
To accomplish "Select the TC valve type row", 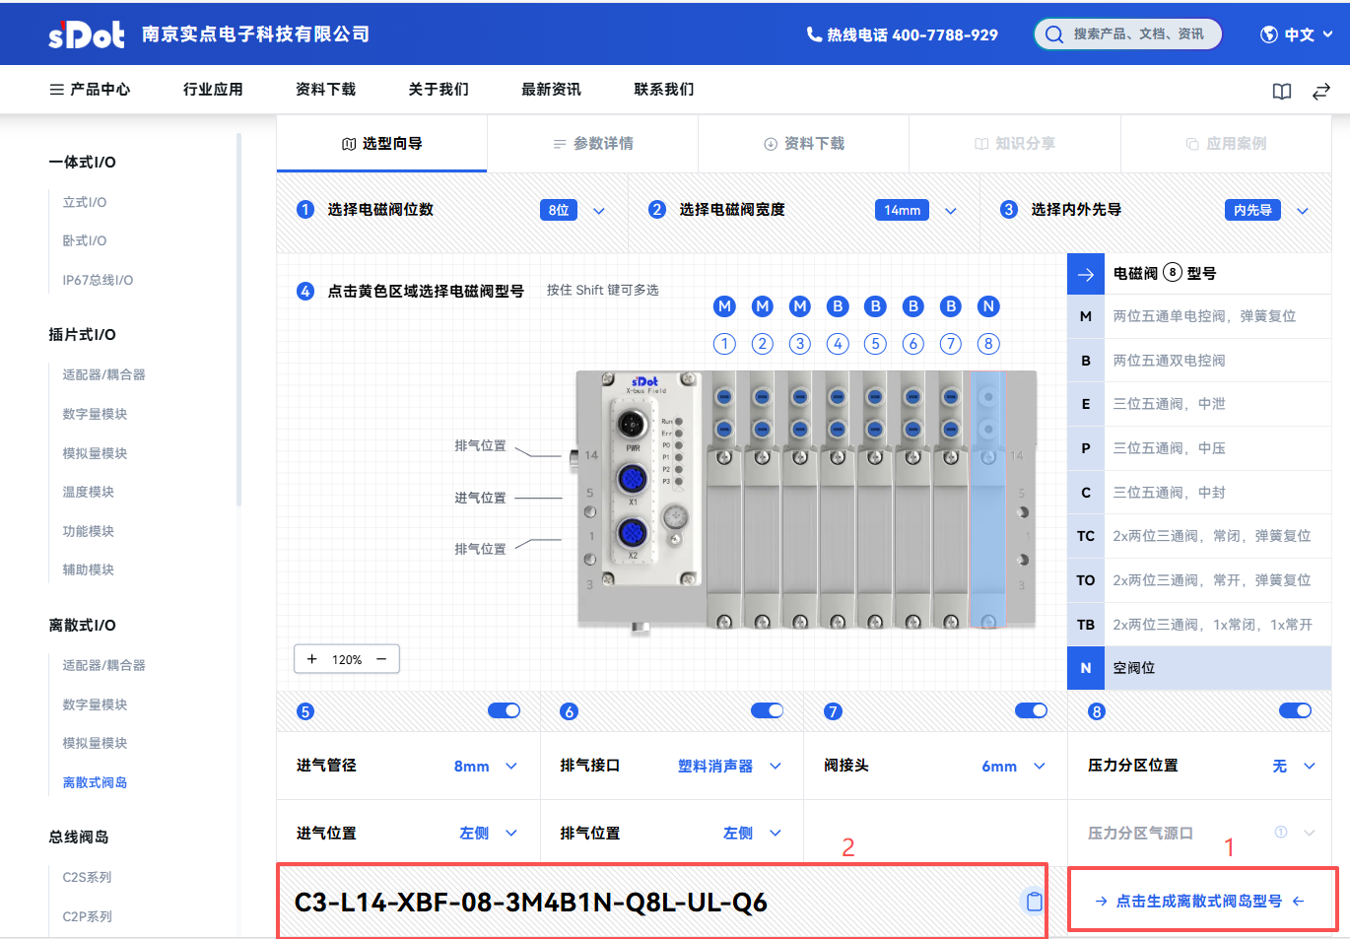I will (x=1198, y=536).
